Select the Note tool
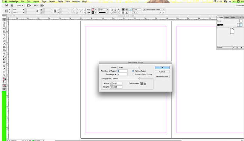This screenshot has width=244, height=141. (4, 66)
